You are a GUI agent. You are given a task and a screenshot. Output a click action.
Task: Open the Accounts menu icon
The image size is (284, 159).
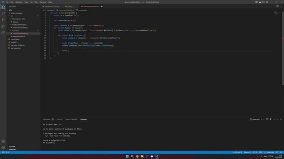tap(3, 141)
